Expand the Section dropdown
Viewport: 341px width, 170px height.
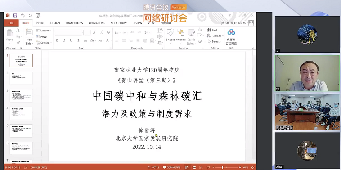44,43
